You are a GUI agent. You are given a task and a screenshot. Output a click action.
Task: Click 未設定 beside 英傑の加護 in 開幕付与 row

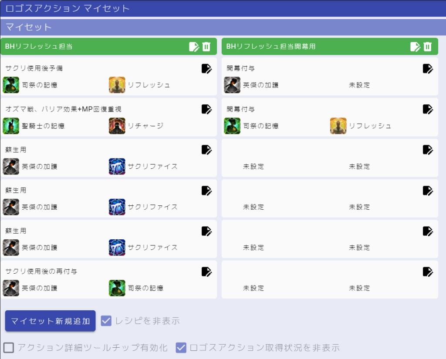359,85
